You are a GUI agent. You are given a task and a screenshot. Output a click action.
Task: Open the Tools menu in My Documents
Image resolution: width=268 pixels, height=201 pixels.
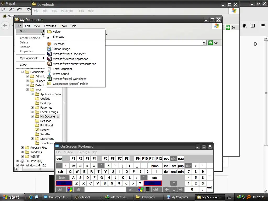click(x=63, y=26)
